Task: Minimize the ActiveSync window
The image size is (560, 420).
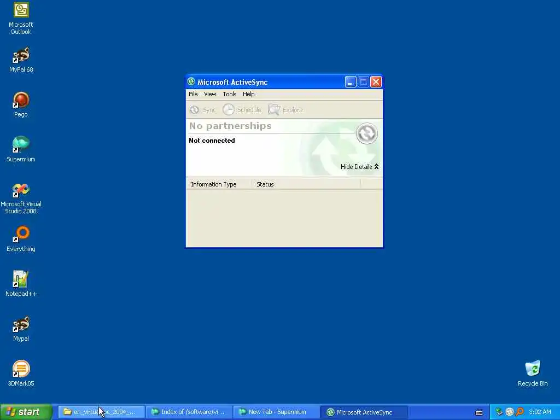Action: 351,82
